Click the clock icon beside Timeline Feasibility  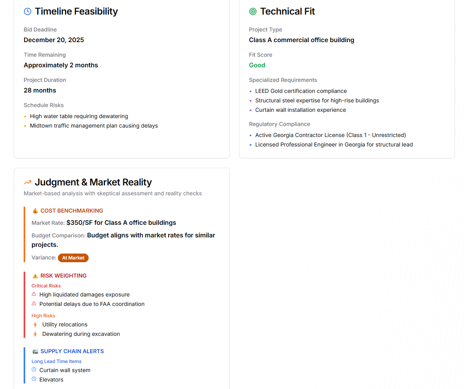28,11
